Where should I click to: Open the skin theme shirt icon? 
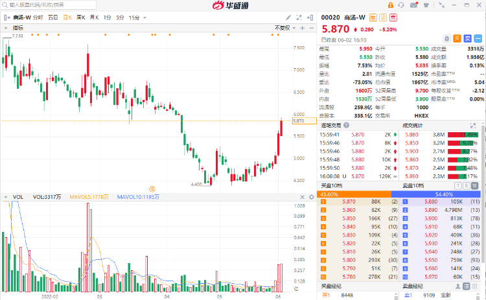[x=426, y=5]
